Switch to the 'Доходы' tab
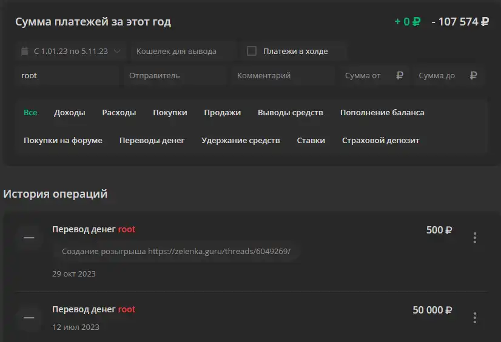 [70, 112]
